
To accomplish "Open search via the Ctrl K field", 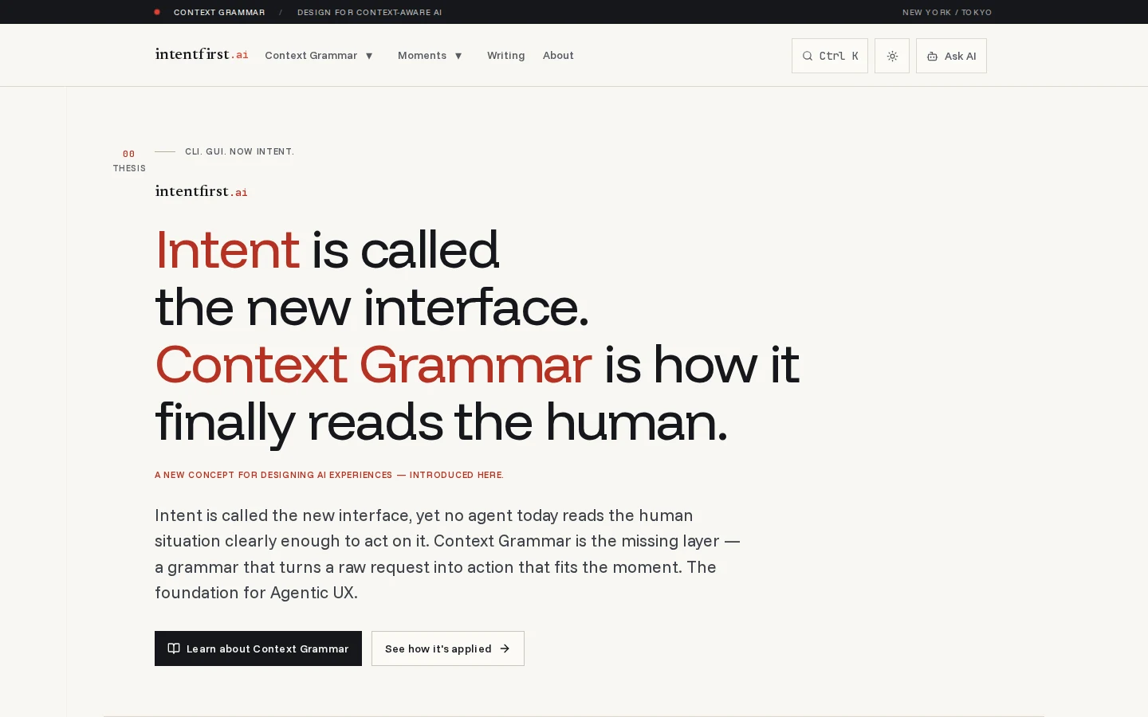I will (x=830, y=56).
